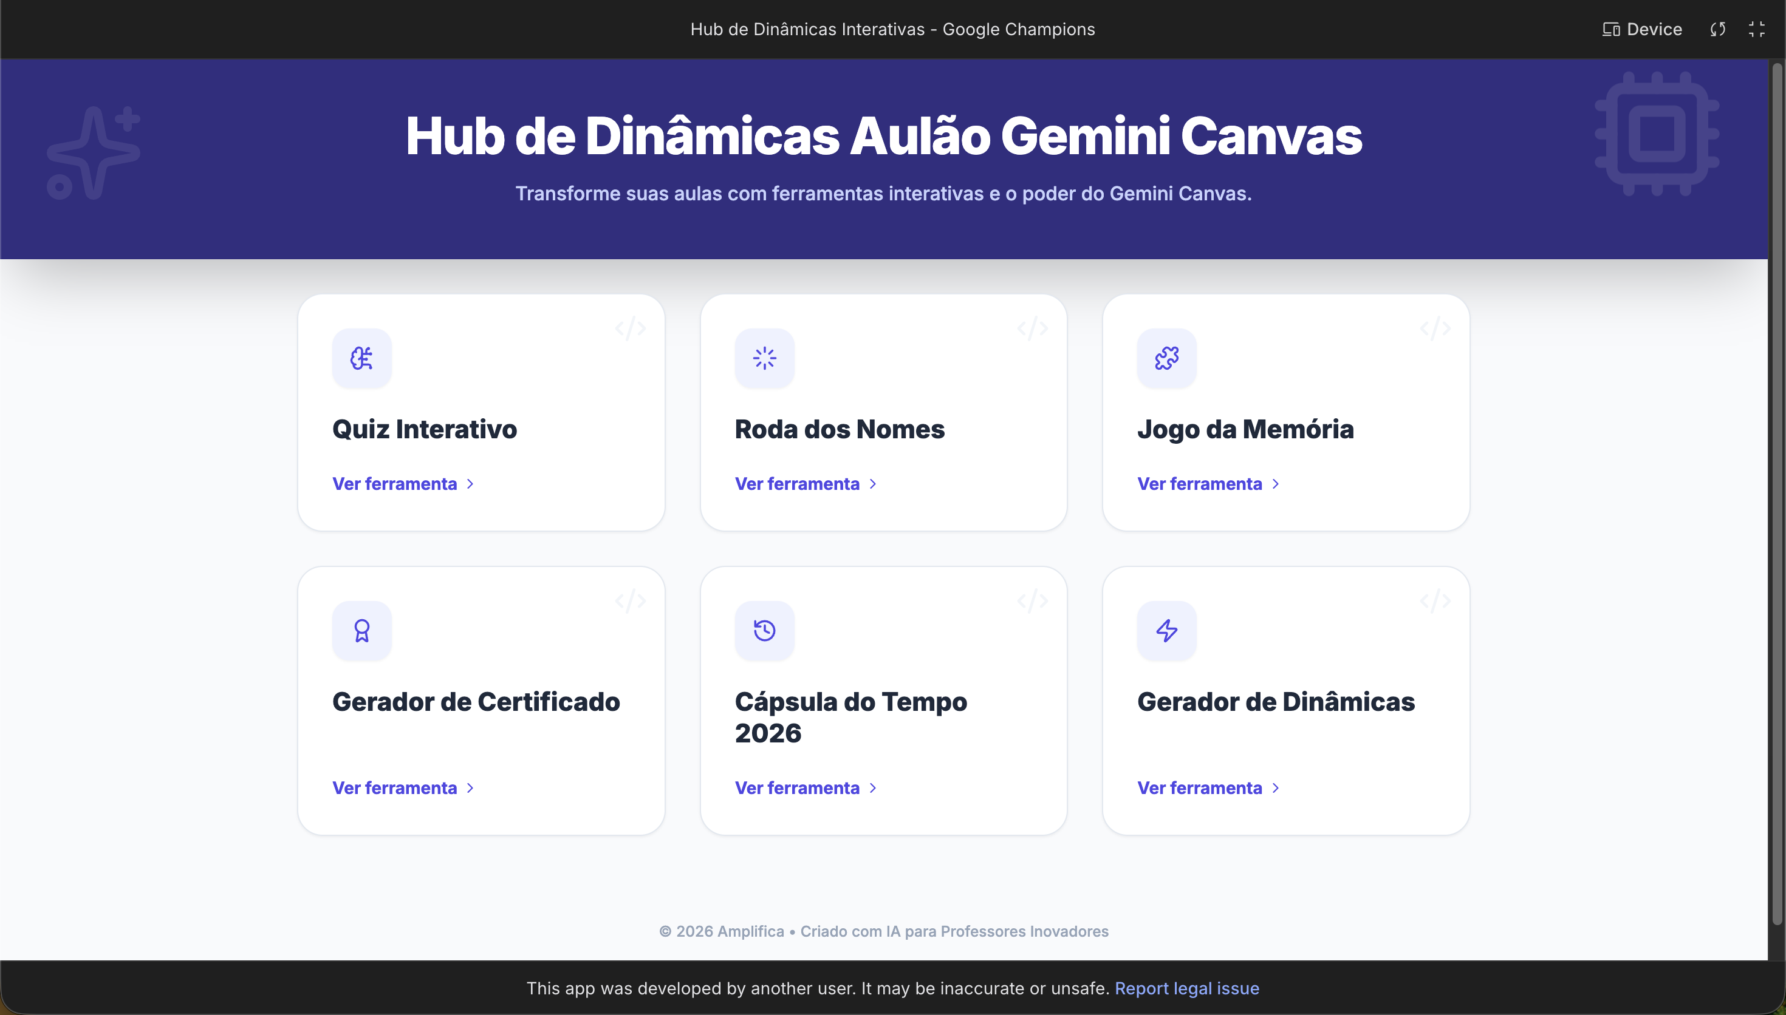
Task: Open Ver ferramenta link under Quiz Interativo
Action: coord(395,484)
